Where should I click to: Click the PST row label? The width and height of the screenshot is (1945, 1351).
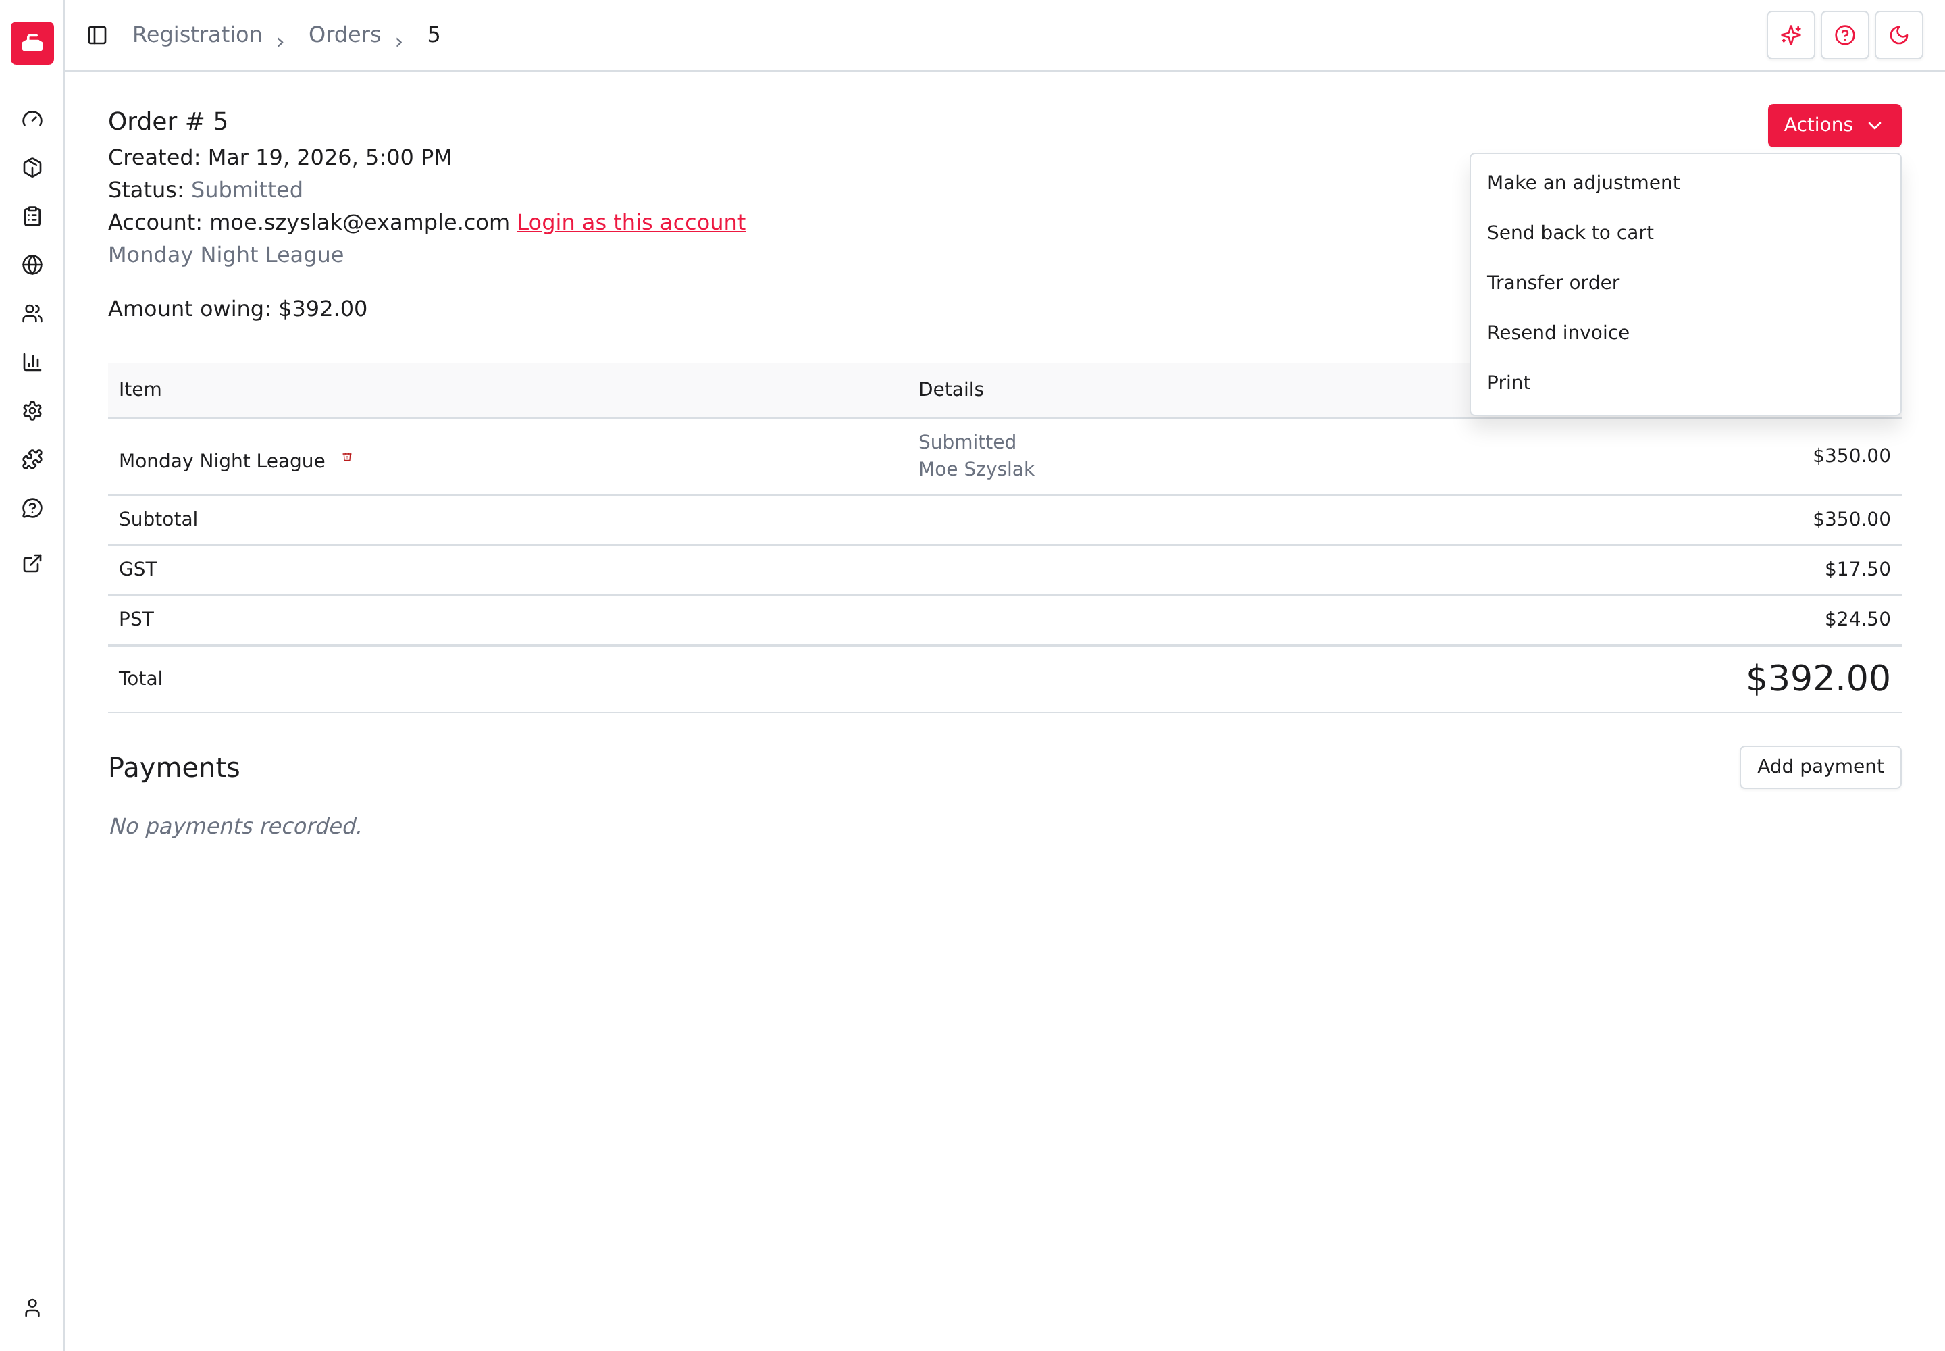click(136, 619)
